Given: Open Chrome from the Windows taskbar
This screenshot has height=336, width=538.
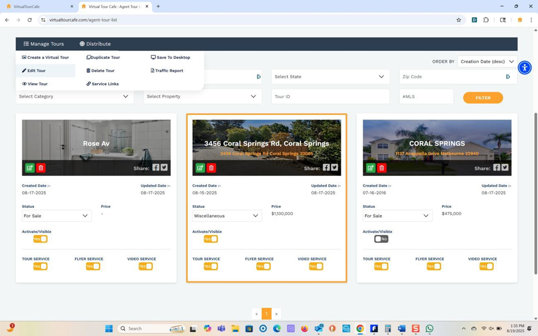Looking at the screenshot, I should tap(360, 328).
